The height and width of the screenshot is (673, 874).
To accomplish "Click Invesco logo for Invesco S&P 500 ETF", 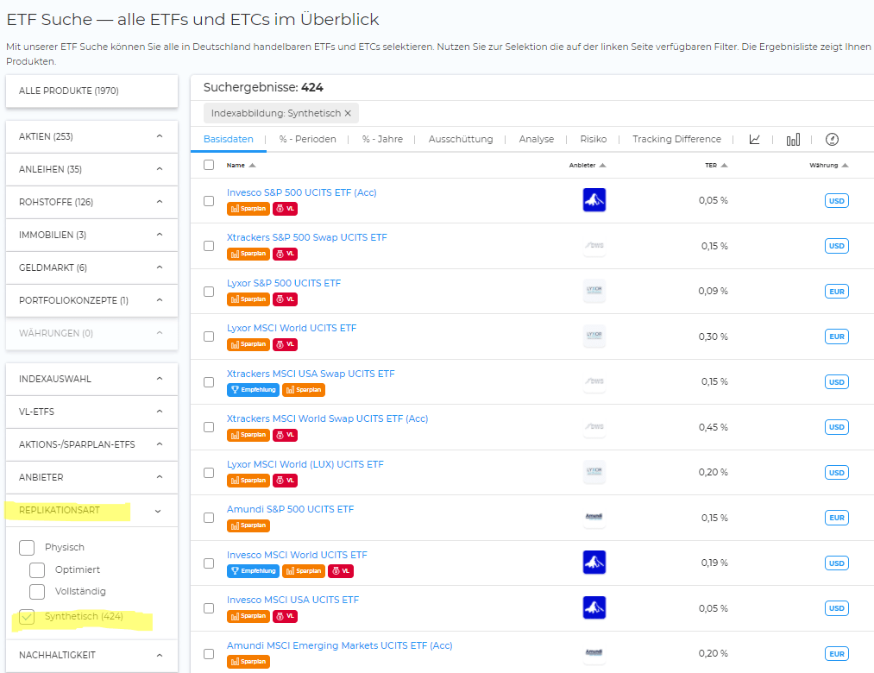I will (594, 200).
